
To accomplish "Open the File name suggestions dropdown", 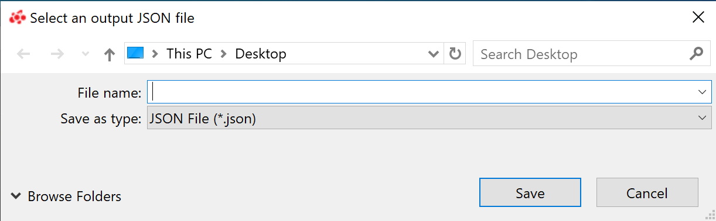I will (x=702, y=92).
